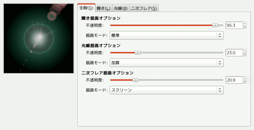Click the second flares opacity slider handle
254x130 pixels.
click(135, 80)
